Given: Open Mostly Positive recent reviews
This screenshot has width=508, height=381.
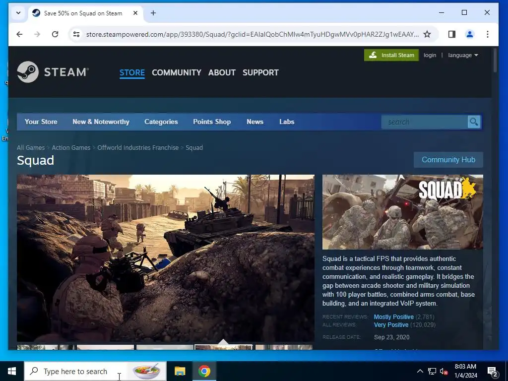Looking at the screenshot, I should click(x=393, y=317).
